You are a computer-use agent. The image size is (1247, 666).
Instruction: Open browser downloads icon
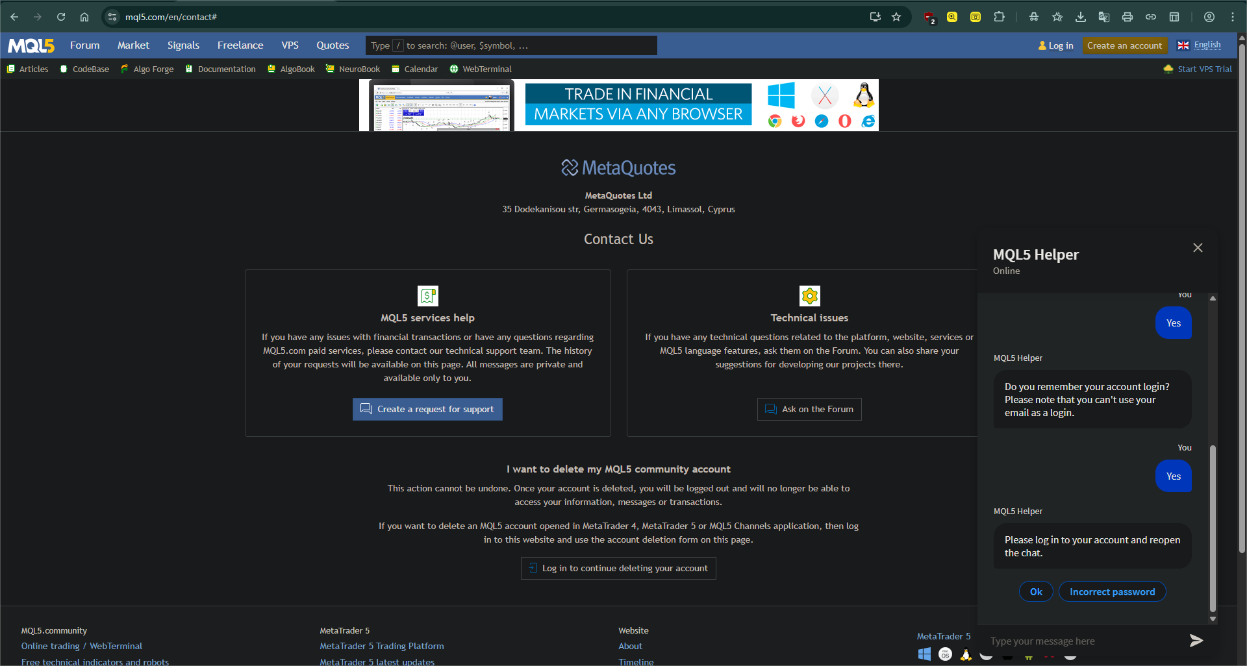click(1081, 17)
